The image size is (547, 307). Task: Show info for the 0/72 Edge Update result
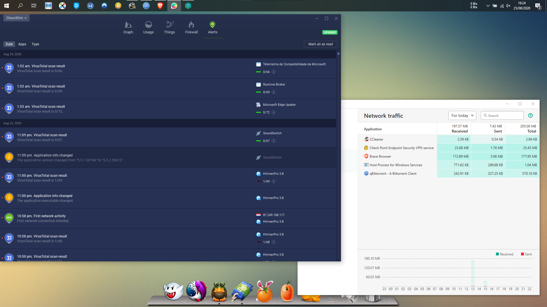click(x=274, y=112)
